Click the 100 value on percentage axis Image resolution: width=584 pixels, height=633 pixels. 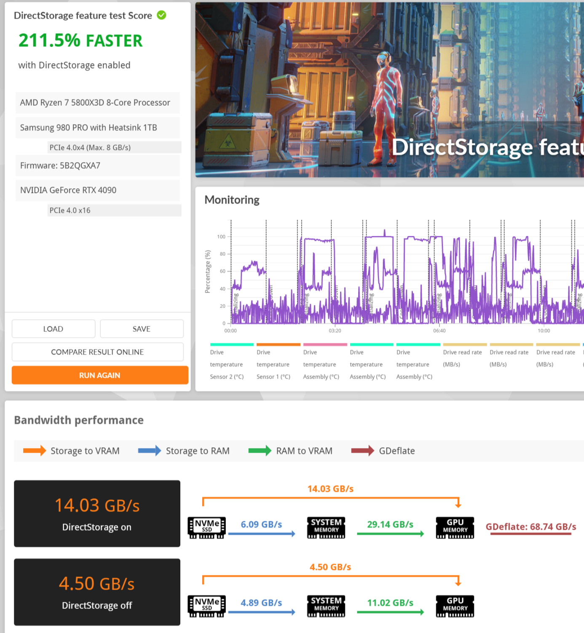(x=221, y=237)
